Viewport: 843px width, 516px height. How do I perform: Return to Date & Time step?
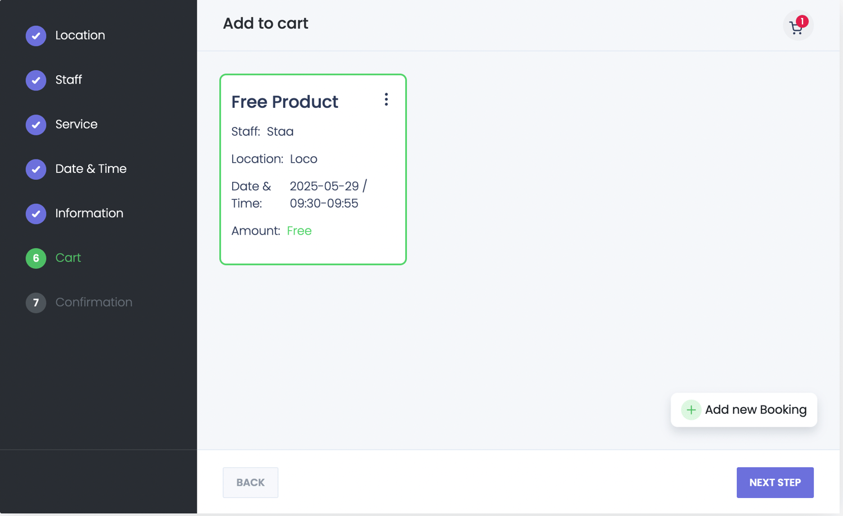tap(90, 168)
